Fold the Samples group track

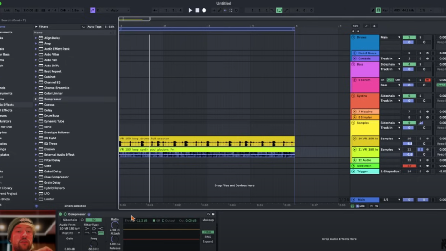pos(353,123)
